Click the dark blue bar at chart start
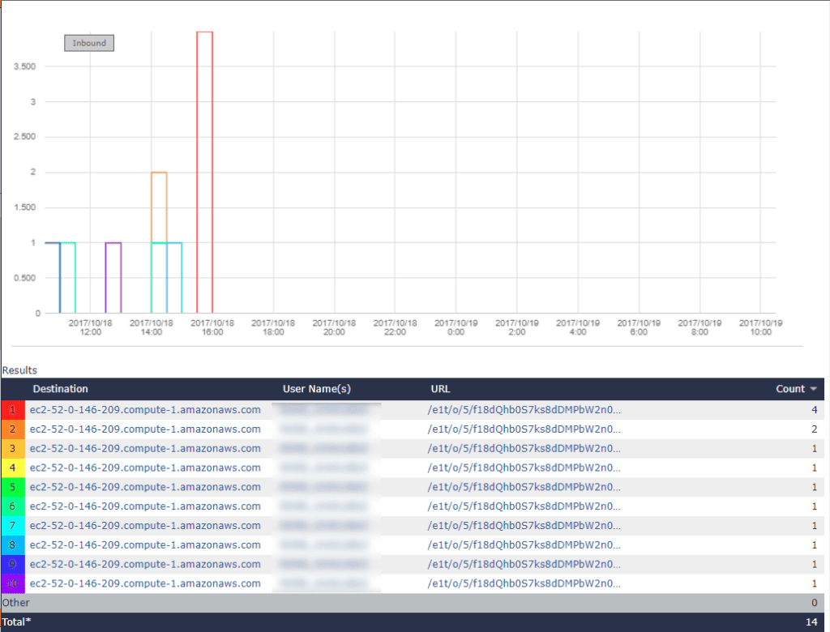Image resolution: width=830 pixels, height=632 pixels. pos(53,277)
